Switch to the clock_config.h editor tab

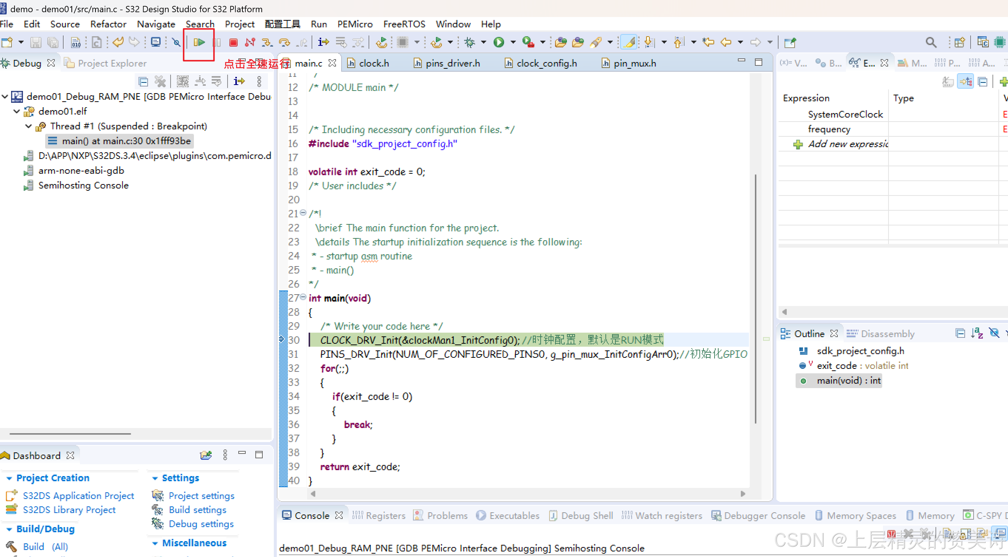(x=546, y=63)
